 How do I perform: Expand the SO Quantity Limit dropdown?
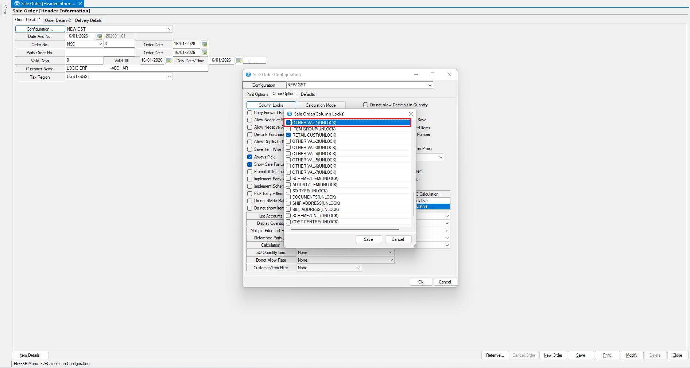coord(391,252)
